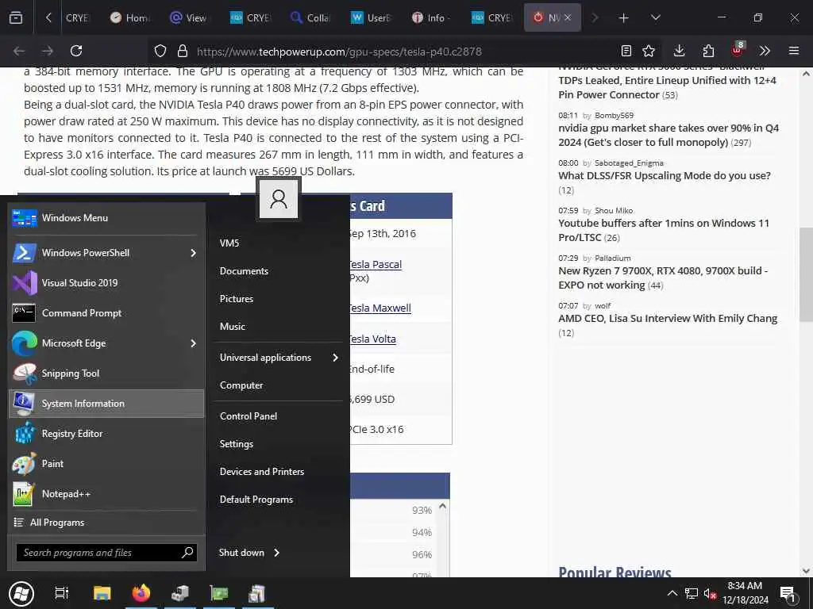Open the browser downloads panel
Image resolution: width=813 pixels, height=609 pixels.
[x=680, y=51]
